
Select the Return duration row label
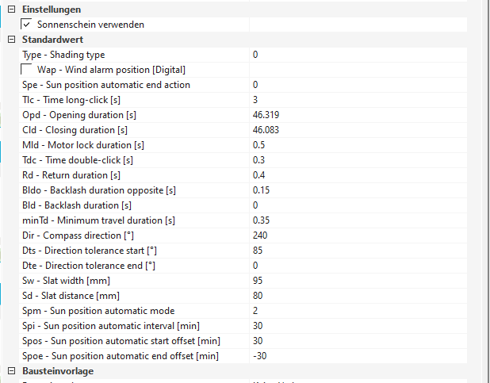pyautogui.click(x=71, y=175)
